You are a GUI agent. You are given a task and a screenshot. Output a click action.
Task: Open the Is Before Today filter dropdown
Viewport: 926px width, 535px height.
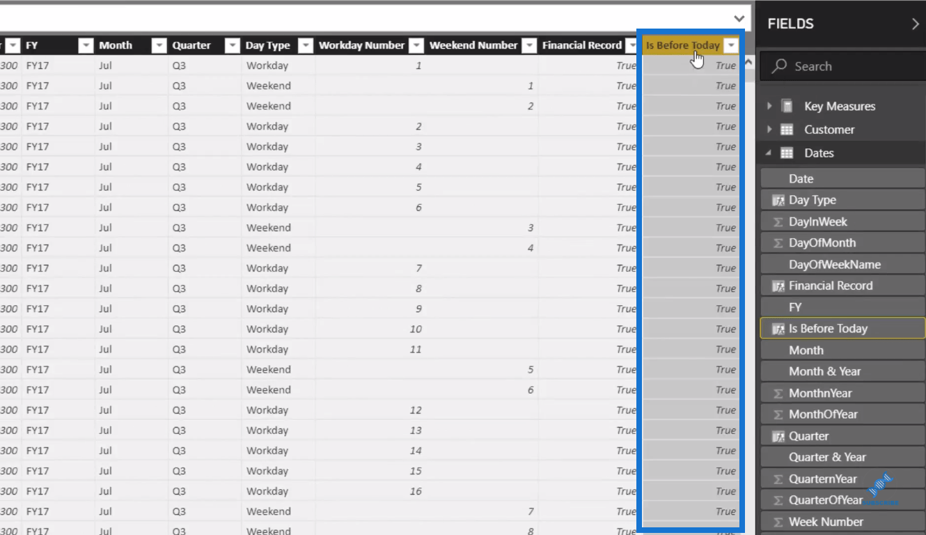(x=730, y=45)
